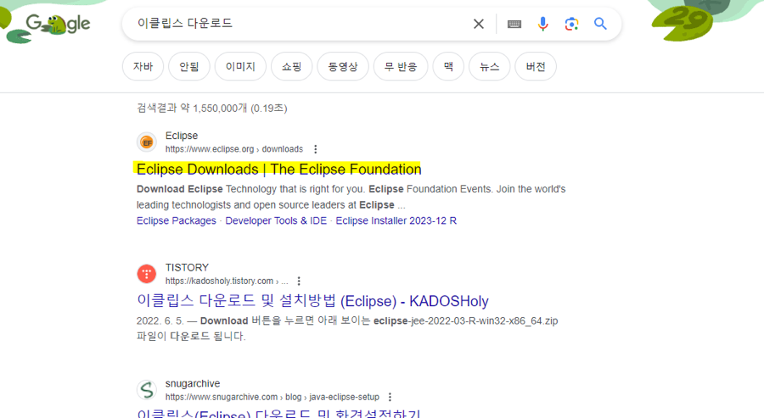Open Eclipse Downloads | The Eclipse Foundation link
The height and width of the screenshot is (418, 764).
point(278,170)
